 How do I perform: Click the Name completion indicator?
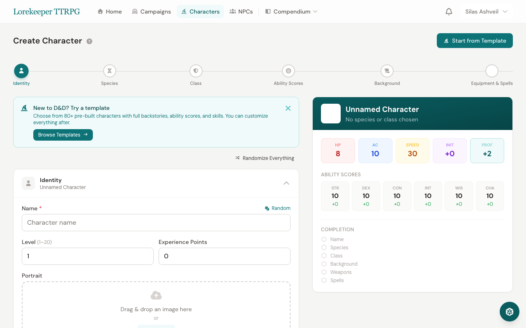pyautogui.click(x=324, y=239)
